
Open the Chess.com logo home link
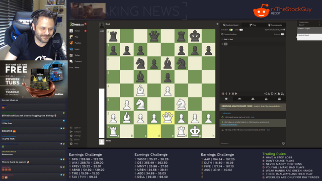coord(77,24)
